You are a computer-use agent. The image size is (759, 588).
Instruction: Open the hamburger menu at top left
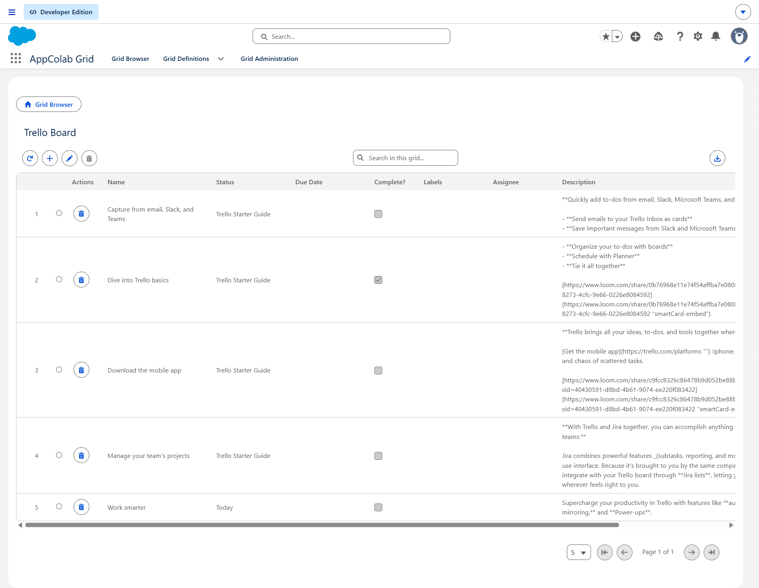[12, 12]
